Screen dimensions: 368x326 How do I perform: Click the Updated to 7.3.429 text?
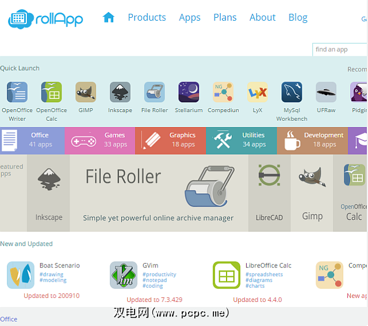155,300
